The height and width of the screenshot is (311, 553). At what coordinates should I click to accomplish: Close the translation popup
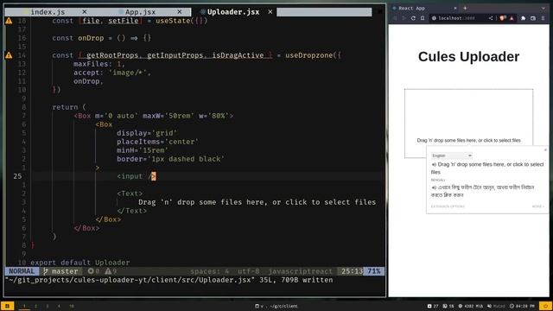(545, 149)
